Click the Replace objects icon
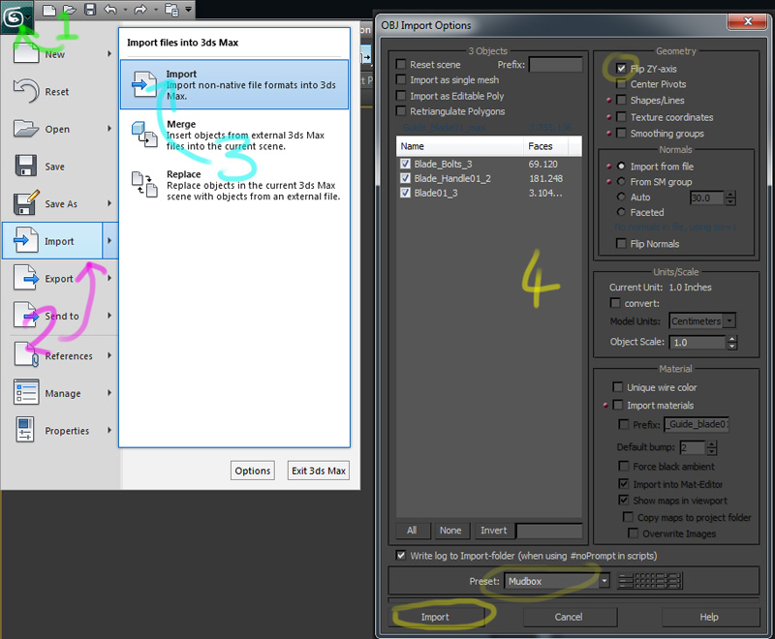 144,185
